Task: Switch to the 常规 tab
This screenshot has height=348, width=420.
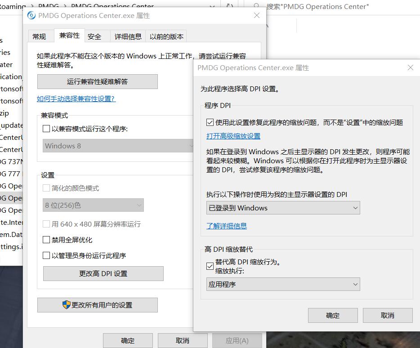Action: point(39,36)
